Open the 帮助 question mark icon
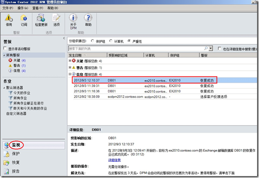Screen dimensions: 259x178 [x=88, y=17]
